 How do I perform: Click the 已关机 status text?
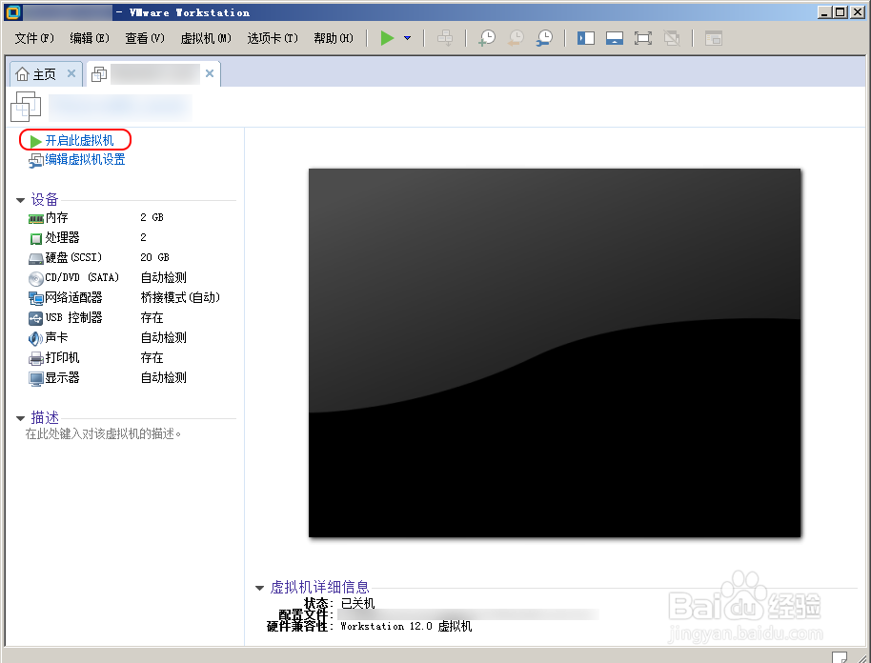357,603
